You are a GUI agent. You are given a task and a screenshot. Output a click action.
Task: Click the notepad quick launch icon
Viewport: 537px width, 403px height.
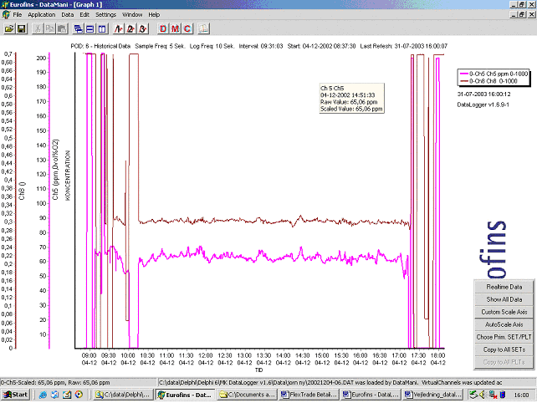point(67,395)
